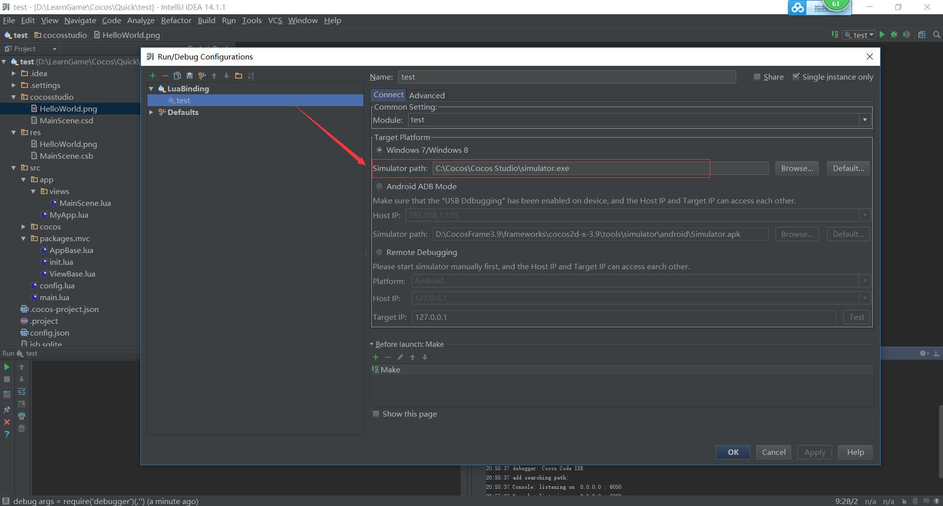This screenshot has width=943, height=506.
Task: Click the Cancel button
Action: (774, 452)
